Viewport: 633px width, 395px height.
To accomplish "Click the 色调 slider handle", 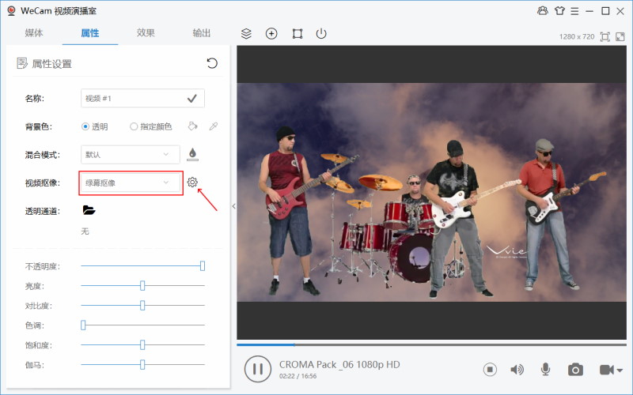I will point(83,325).
